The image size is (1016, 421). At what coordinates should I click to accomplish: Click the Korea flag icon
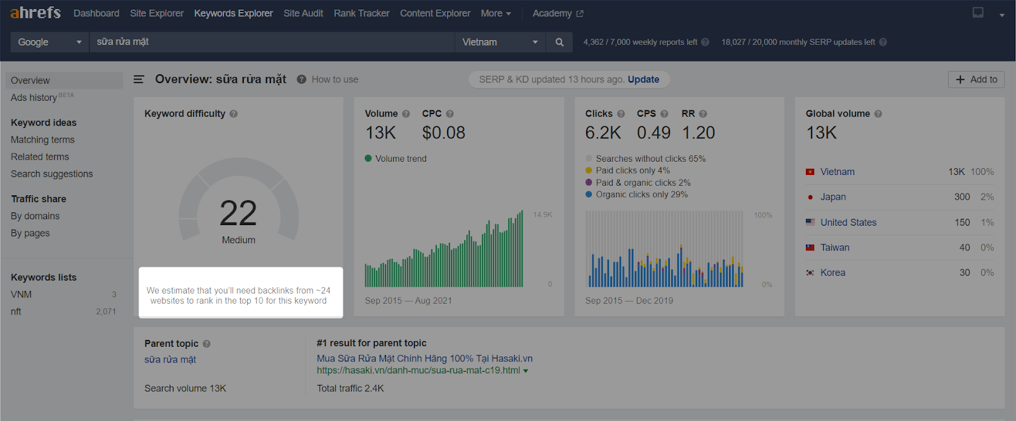(x=810, y=273)
